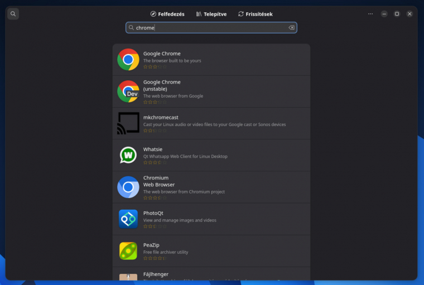Viewport: 424px width, 285px height.
Task: Click the Whatsie app icon
Action: point(128,155)
